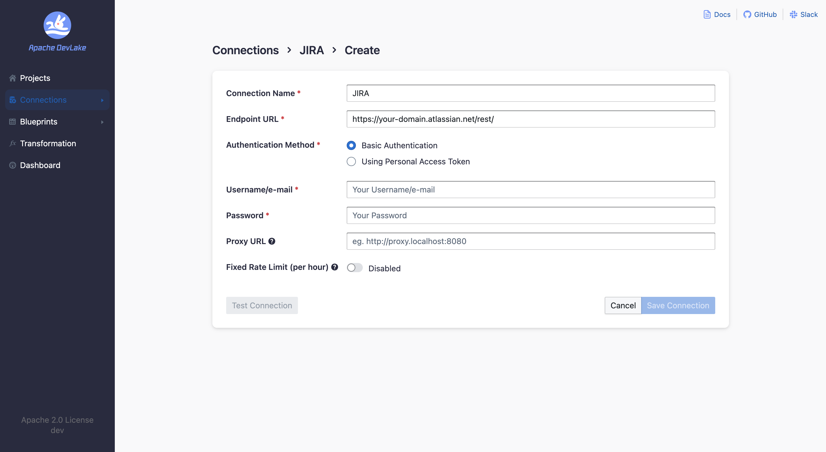
Task: Expand the Blueprints submenu arrow
Action: 102,122
